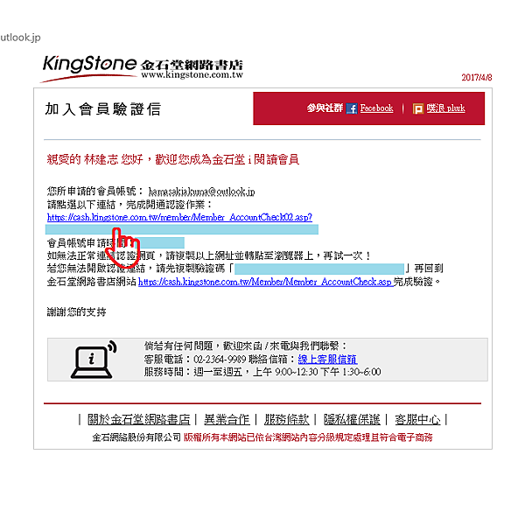
Task: Open the 線上客服信箱 link
Action: click(327, 360)
